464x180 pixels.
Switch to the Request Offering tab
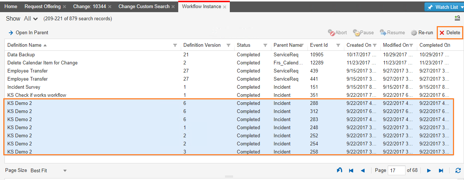tap(43, 7)
